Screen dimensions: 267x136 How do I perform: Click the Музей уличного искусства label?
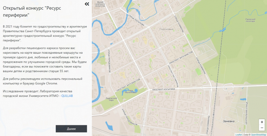[100, 4]
